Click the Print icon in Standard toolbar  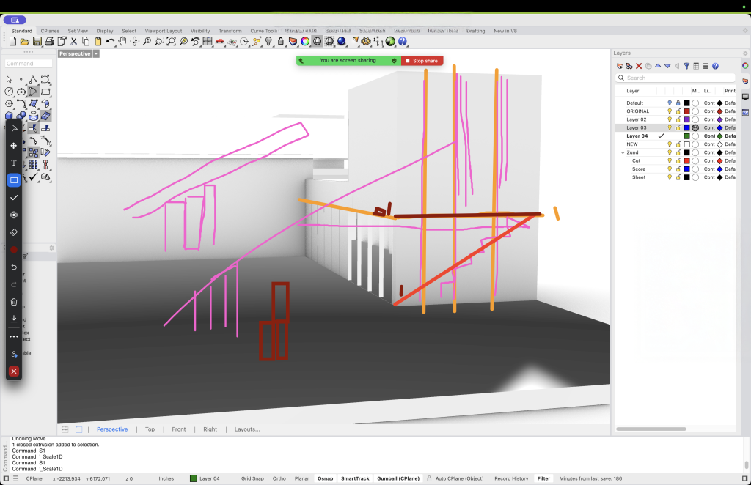tap(49, 42)
